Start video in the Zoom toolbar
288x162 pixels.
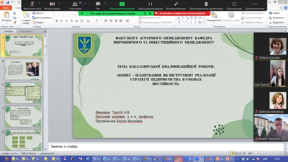[x=52, y=5]
